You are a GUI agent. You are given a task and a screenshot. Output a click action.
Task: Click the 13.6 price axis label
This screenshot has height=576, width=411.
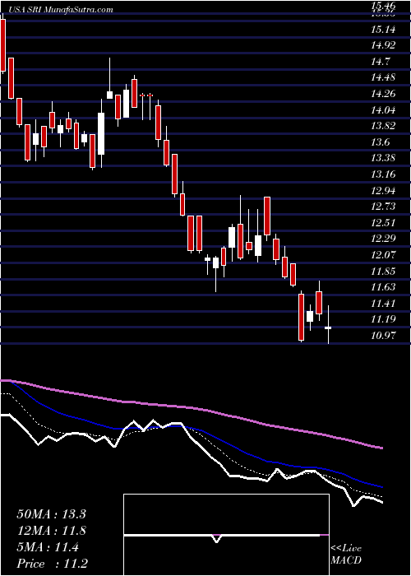click(381, 142)
